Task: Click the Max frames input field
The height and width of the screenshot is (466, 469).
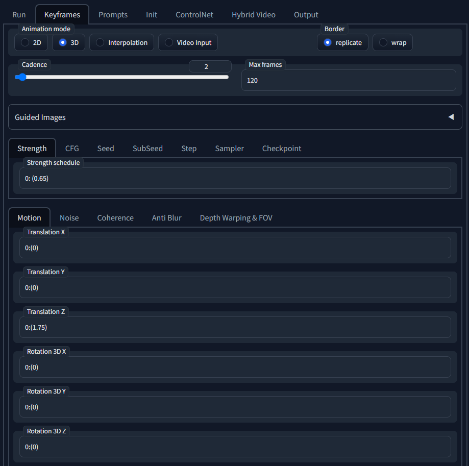Action: coord(349,80)
